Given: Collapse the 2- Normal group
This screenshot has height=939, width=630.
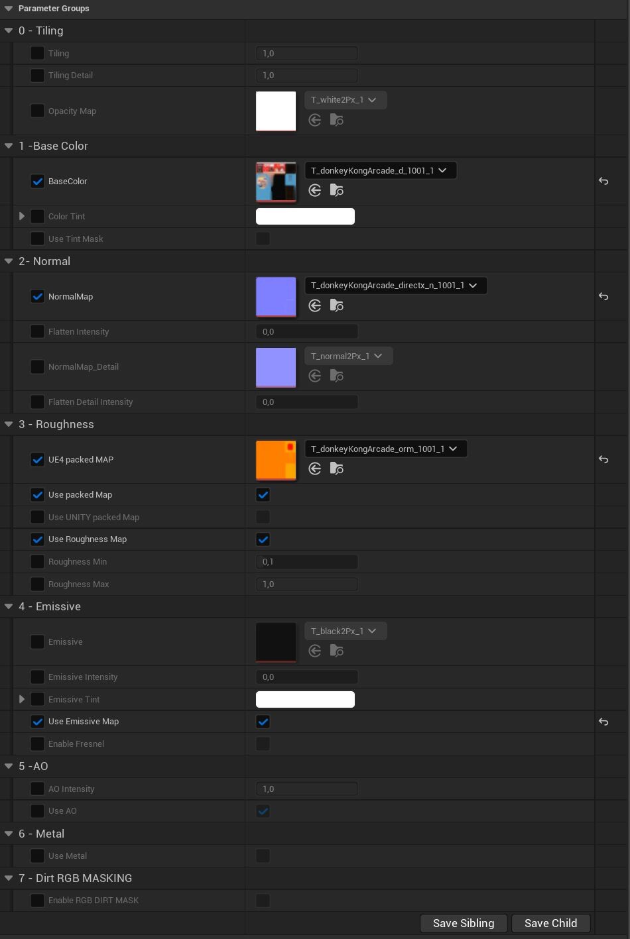Looking at the screenshot, I should (x=9, y=261).
